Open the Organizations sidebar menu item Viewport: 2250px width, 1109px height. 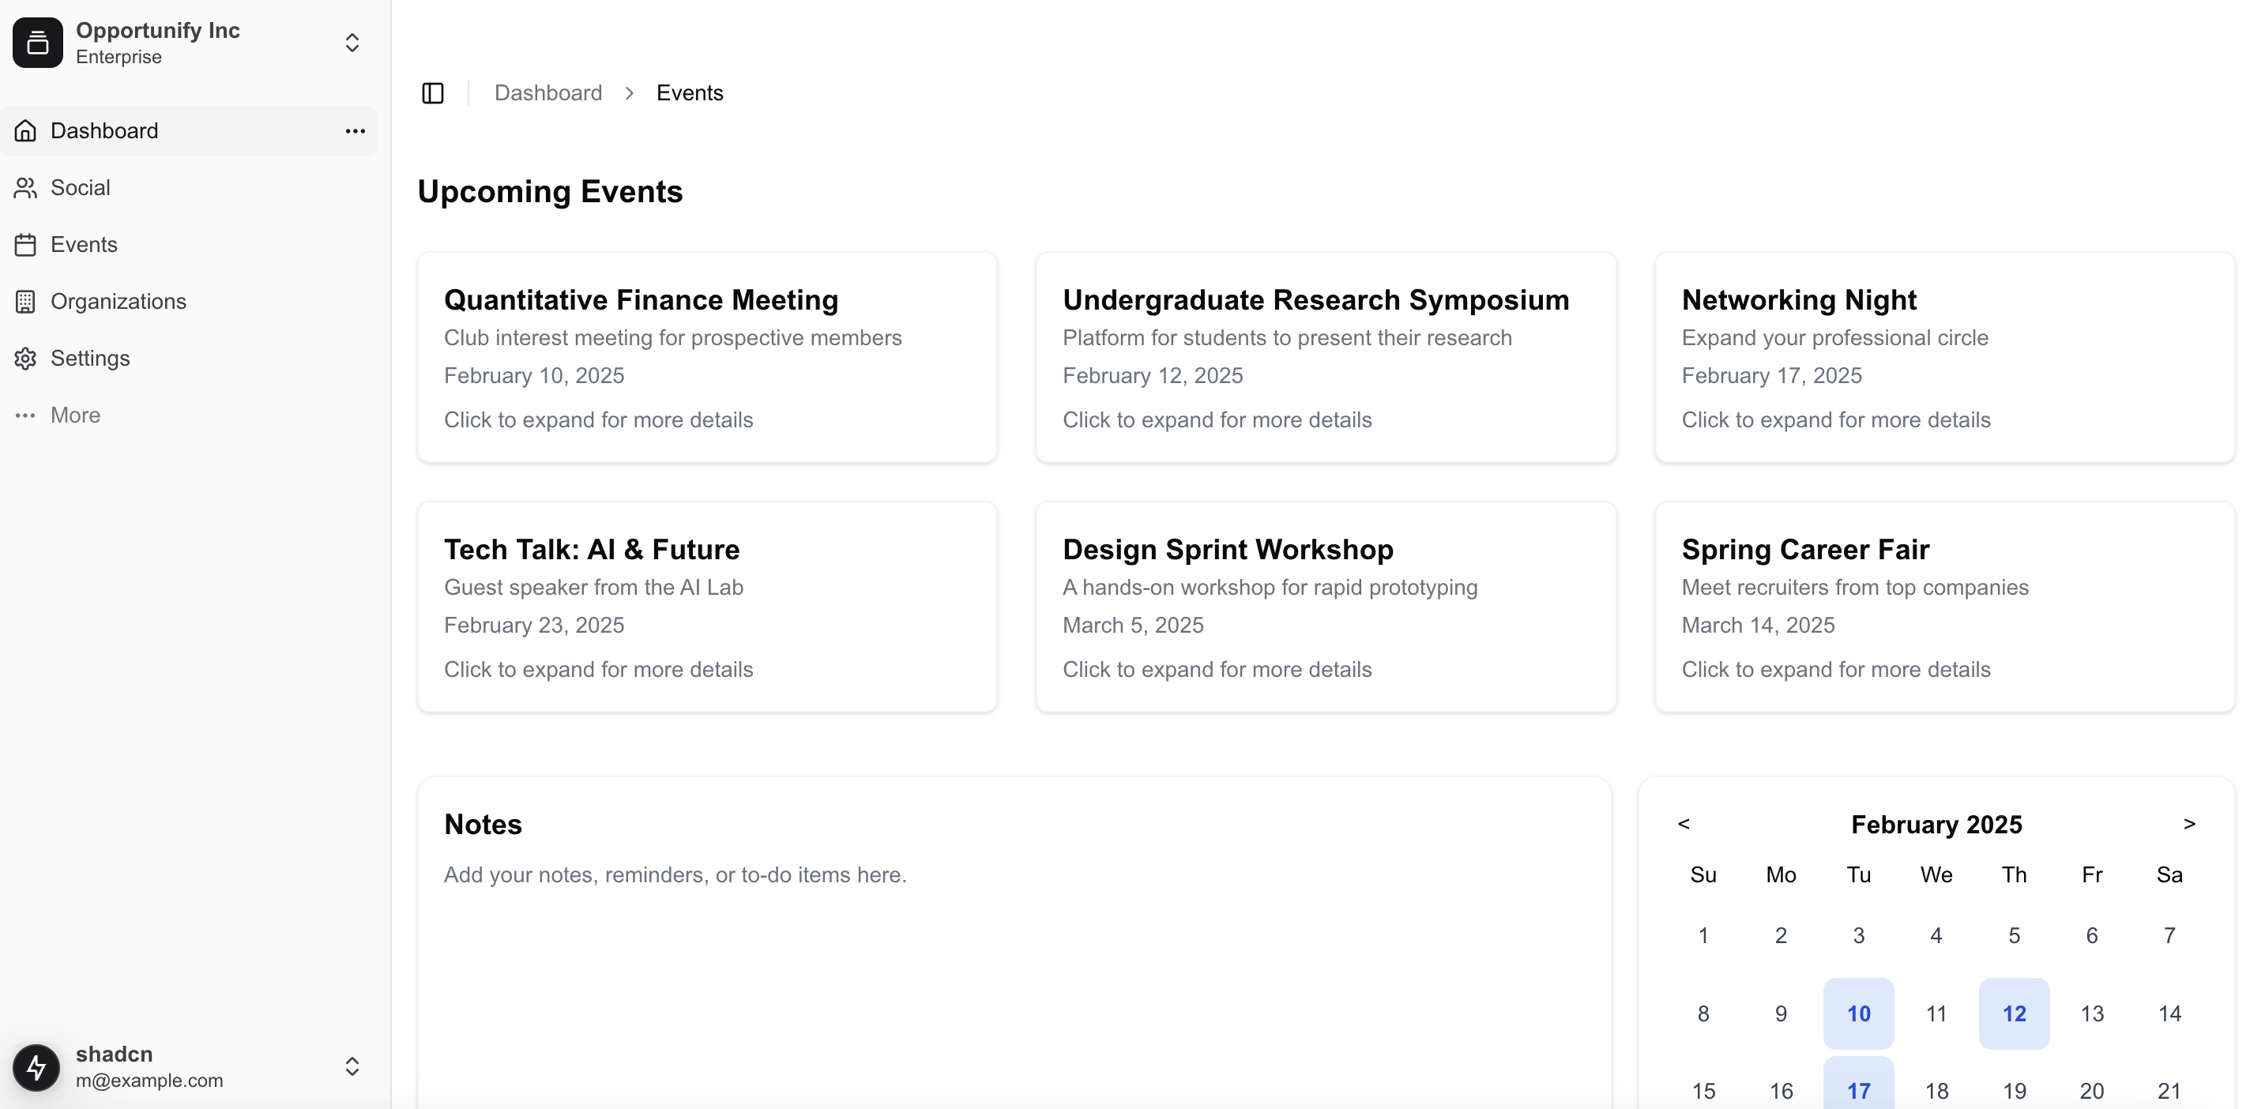pos(118,301)
